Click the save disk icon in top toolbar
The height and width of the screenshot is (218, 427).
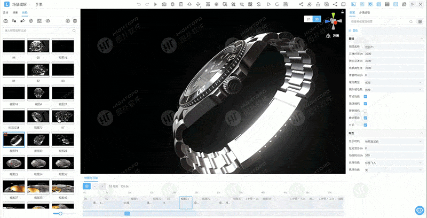point(286,4)
